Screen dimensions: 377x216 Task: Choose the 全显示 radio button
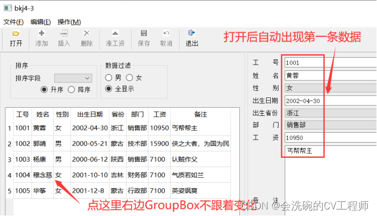[x=108, y=89]
